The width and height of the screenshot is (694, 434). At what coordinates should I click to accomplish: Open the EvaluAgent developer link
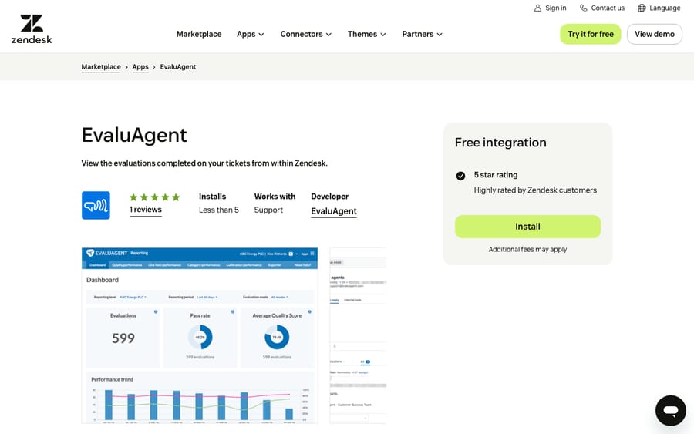(334, 211)
